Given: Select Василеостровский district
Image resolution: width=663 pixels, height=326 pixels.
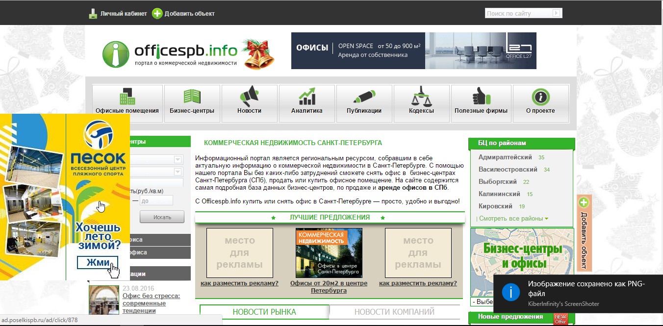Looking at the screenshot, I should (x=508, y=170).
